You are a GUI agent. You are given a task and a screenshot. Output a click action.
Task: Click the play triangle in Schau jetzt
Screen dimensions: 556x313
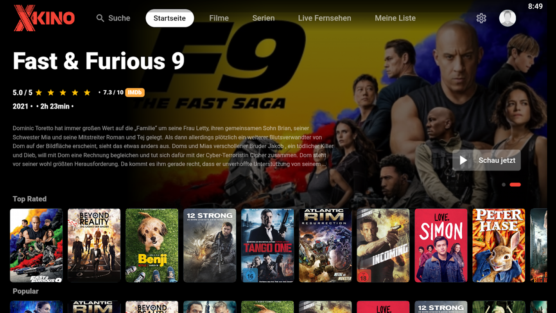tap(463, 160)
